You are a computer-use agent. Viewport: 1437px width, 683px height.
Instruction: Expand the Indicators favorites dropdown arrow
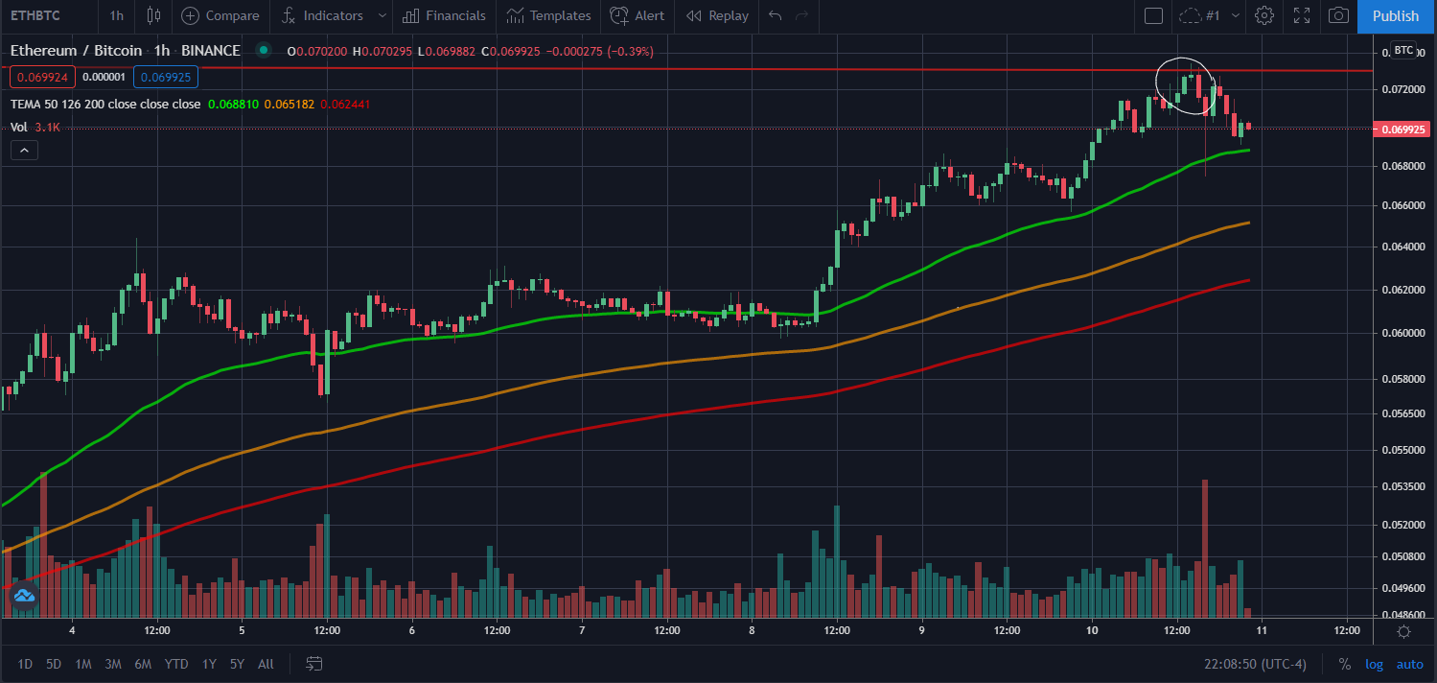pyautogui.click(x=382, y=15)
